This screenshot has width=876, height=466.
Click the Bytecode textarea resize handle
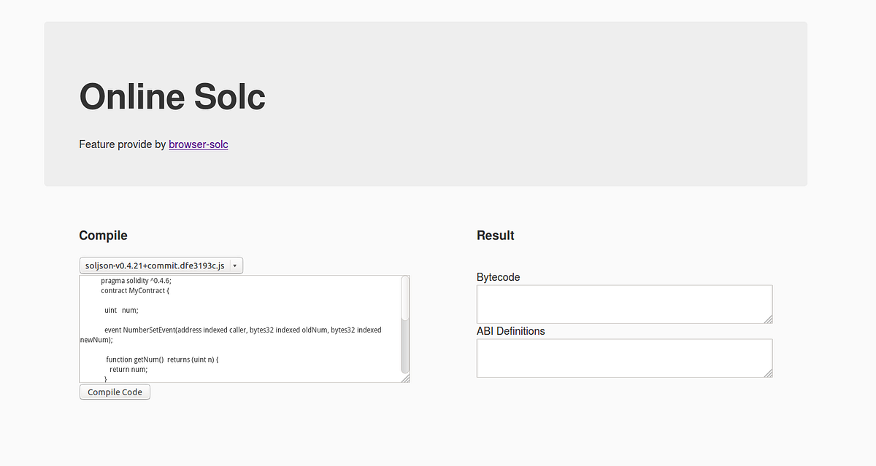[x=769, y=320]
